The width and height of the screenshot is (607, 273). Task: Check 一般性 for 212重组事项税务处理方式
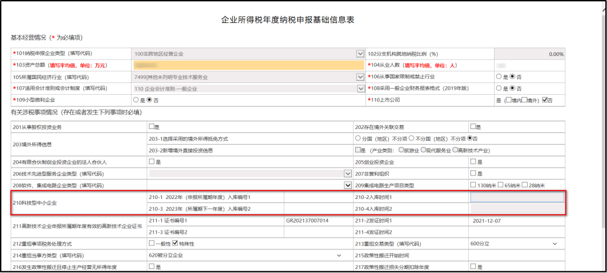click(152, 244)
